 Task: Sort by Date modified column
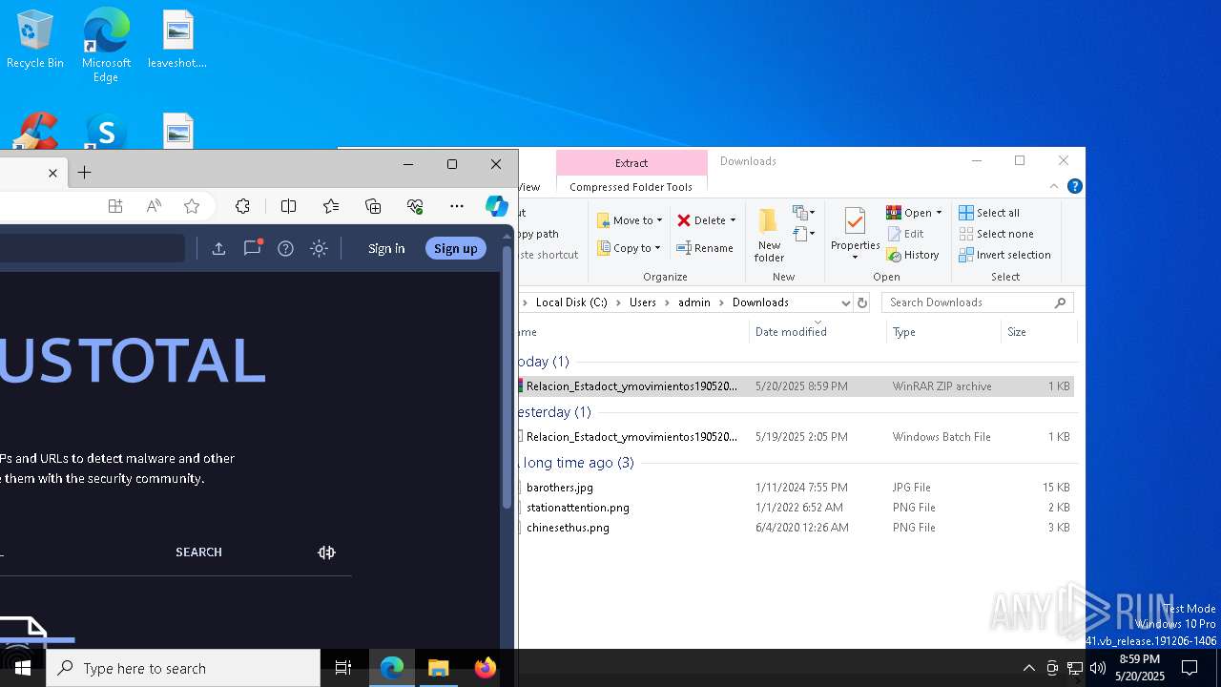(x=818, y=332)
